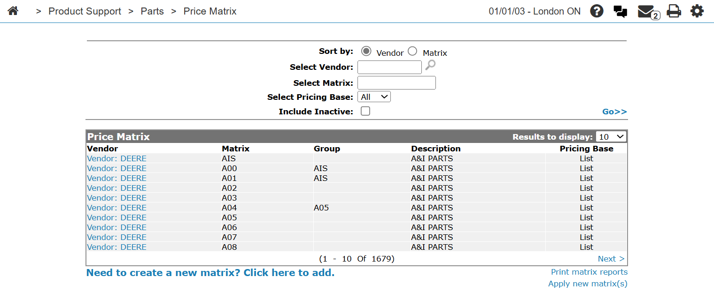The width and height of the screenshot is (714, 307).
Task: Enable the Include Inactive checkbox
Action: pos(365,111)
